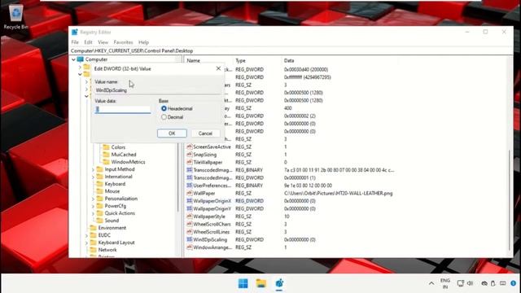The width and height of the screenshot is (521, 293).
Task: Click the 0x00030d40 (200000) data cell
Action: tap(306, 69)
